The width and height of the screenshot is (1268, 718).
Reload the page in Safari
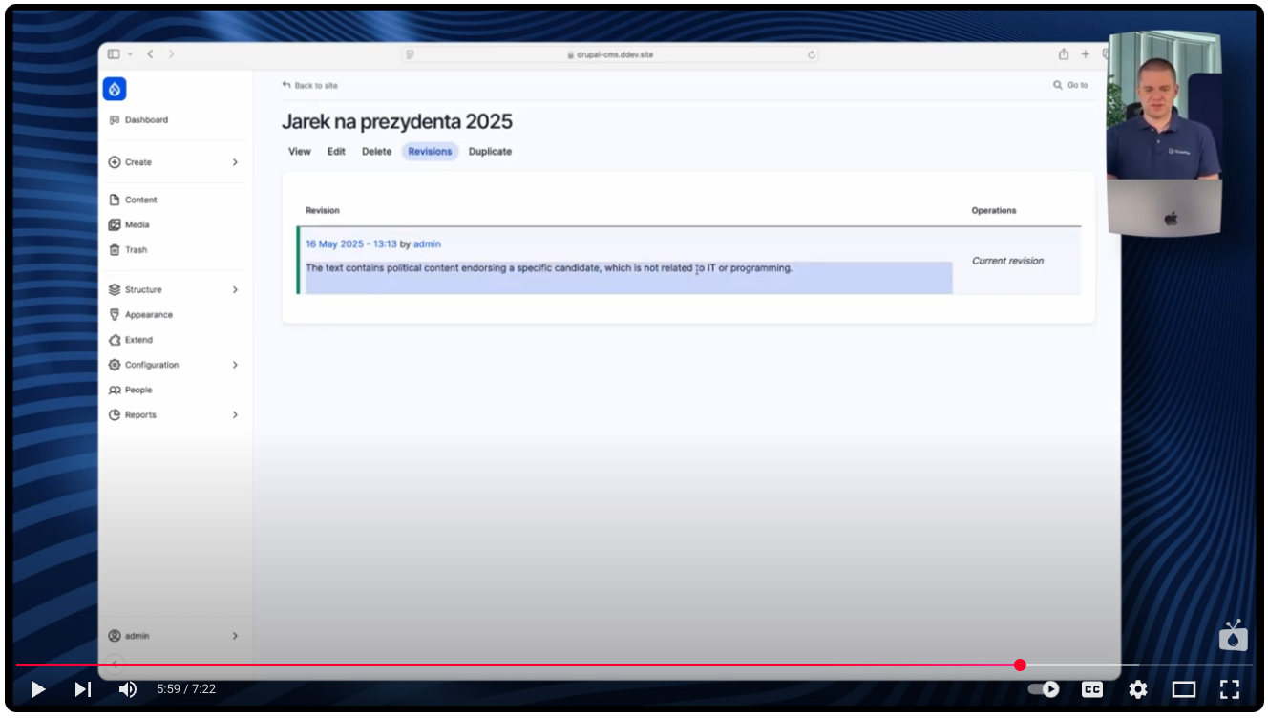pos(812,54)
